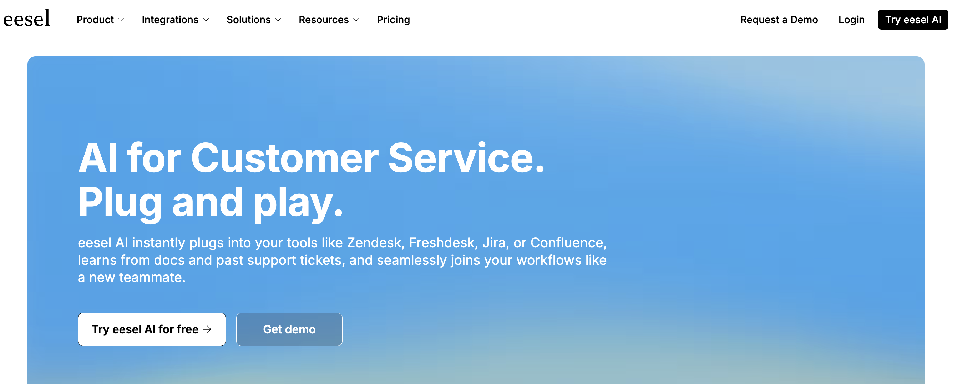Expand the Integrations dropdown arrow
957x384 pixels.
tap(206, 20)
